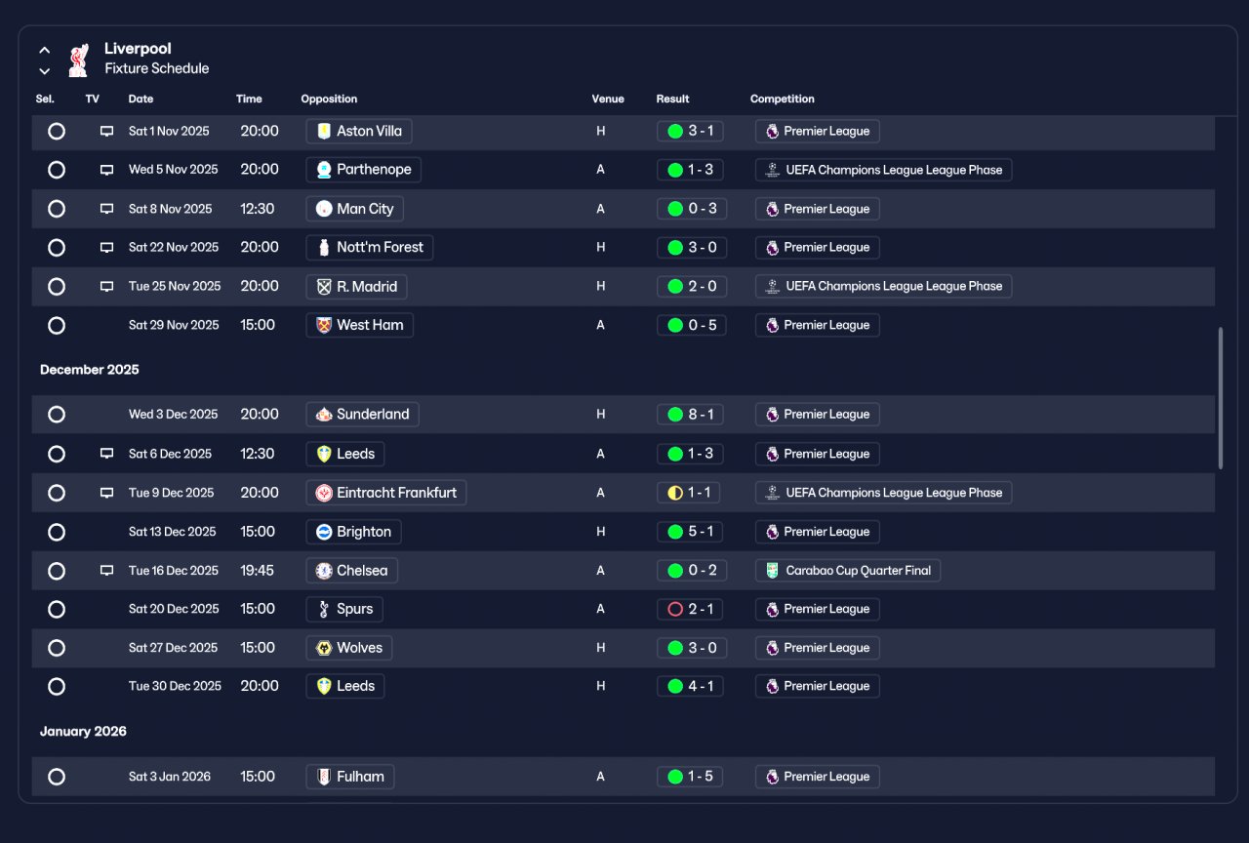Open Fulham opposition club button
1249x843 pixels.
pyautogui.click(x=350, y=777)
